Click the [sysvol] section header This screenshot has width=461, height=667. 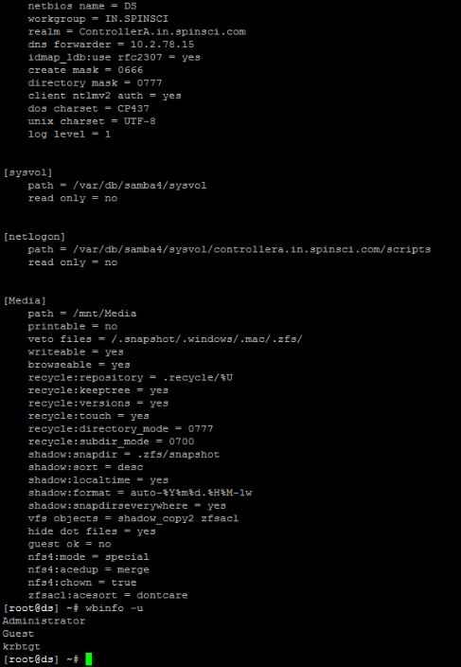[28, 172]
